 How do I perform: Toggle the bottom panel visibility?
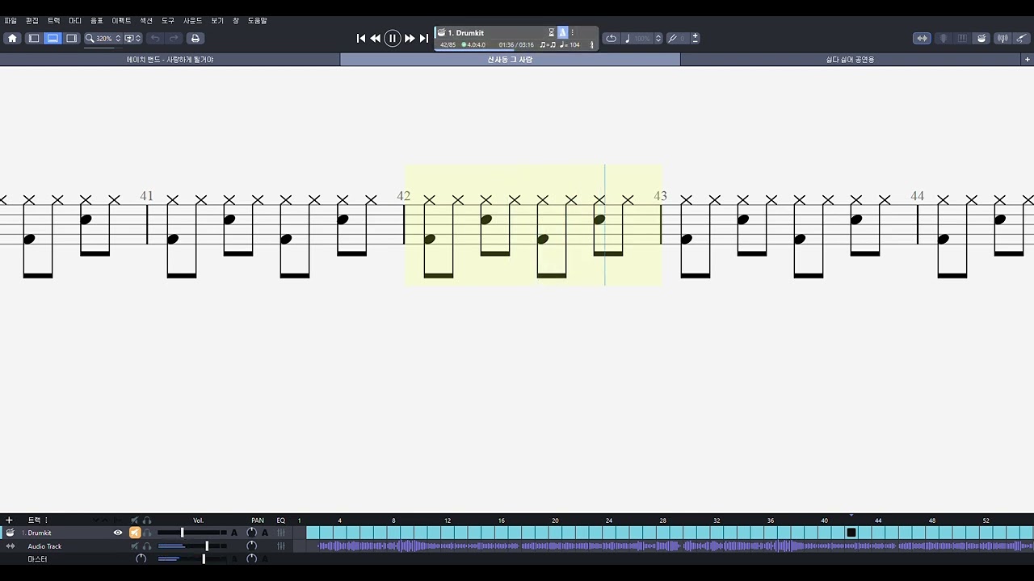pyautogui.click(x=53, y=38)
